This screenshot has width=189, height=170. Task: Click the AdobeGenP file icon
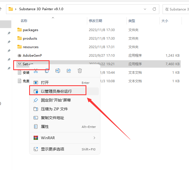[20, 55]
